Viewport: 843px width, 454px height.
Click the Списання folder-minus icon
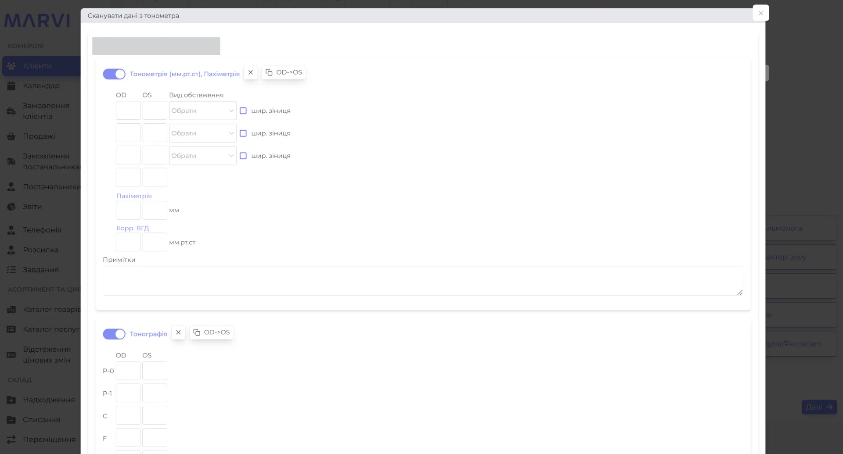click(11, 420)
